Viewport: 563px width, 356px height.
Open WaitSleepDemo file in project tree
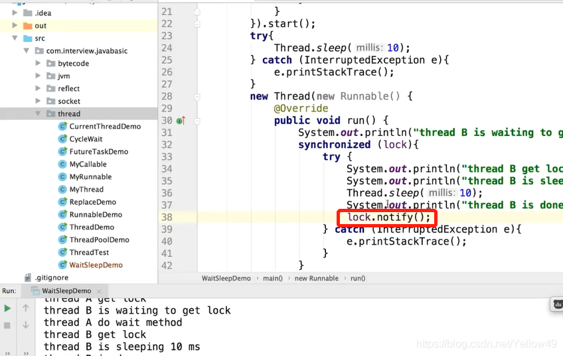click(96, 265)
